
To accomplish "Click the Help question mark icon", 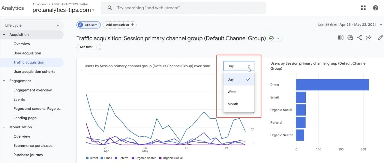I will [376, 8].
